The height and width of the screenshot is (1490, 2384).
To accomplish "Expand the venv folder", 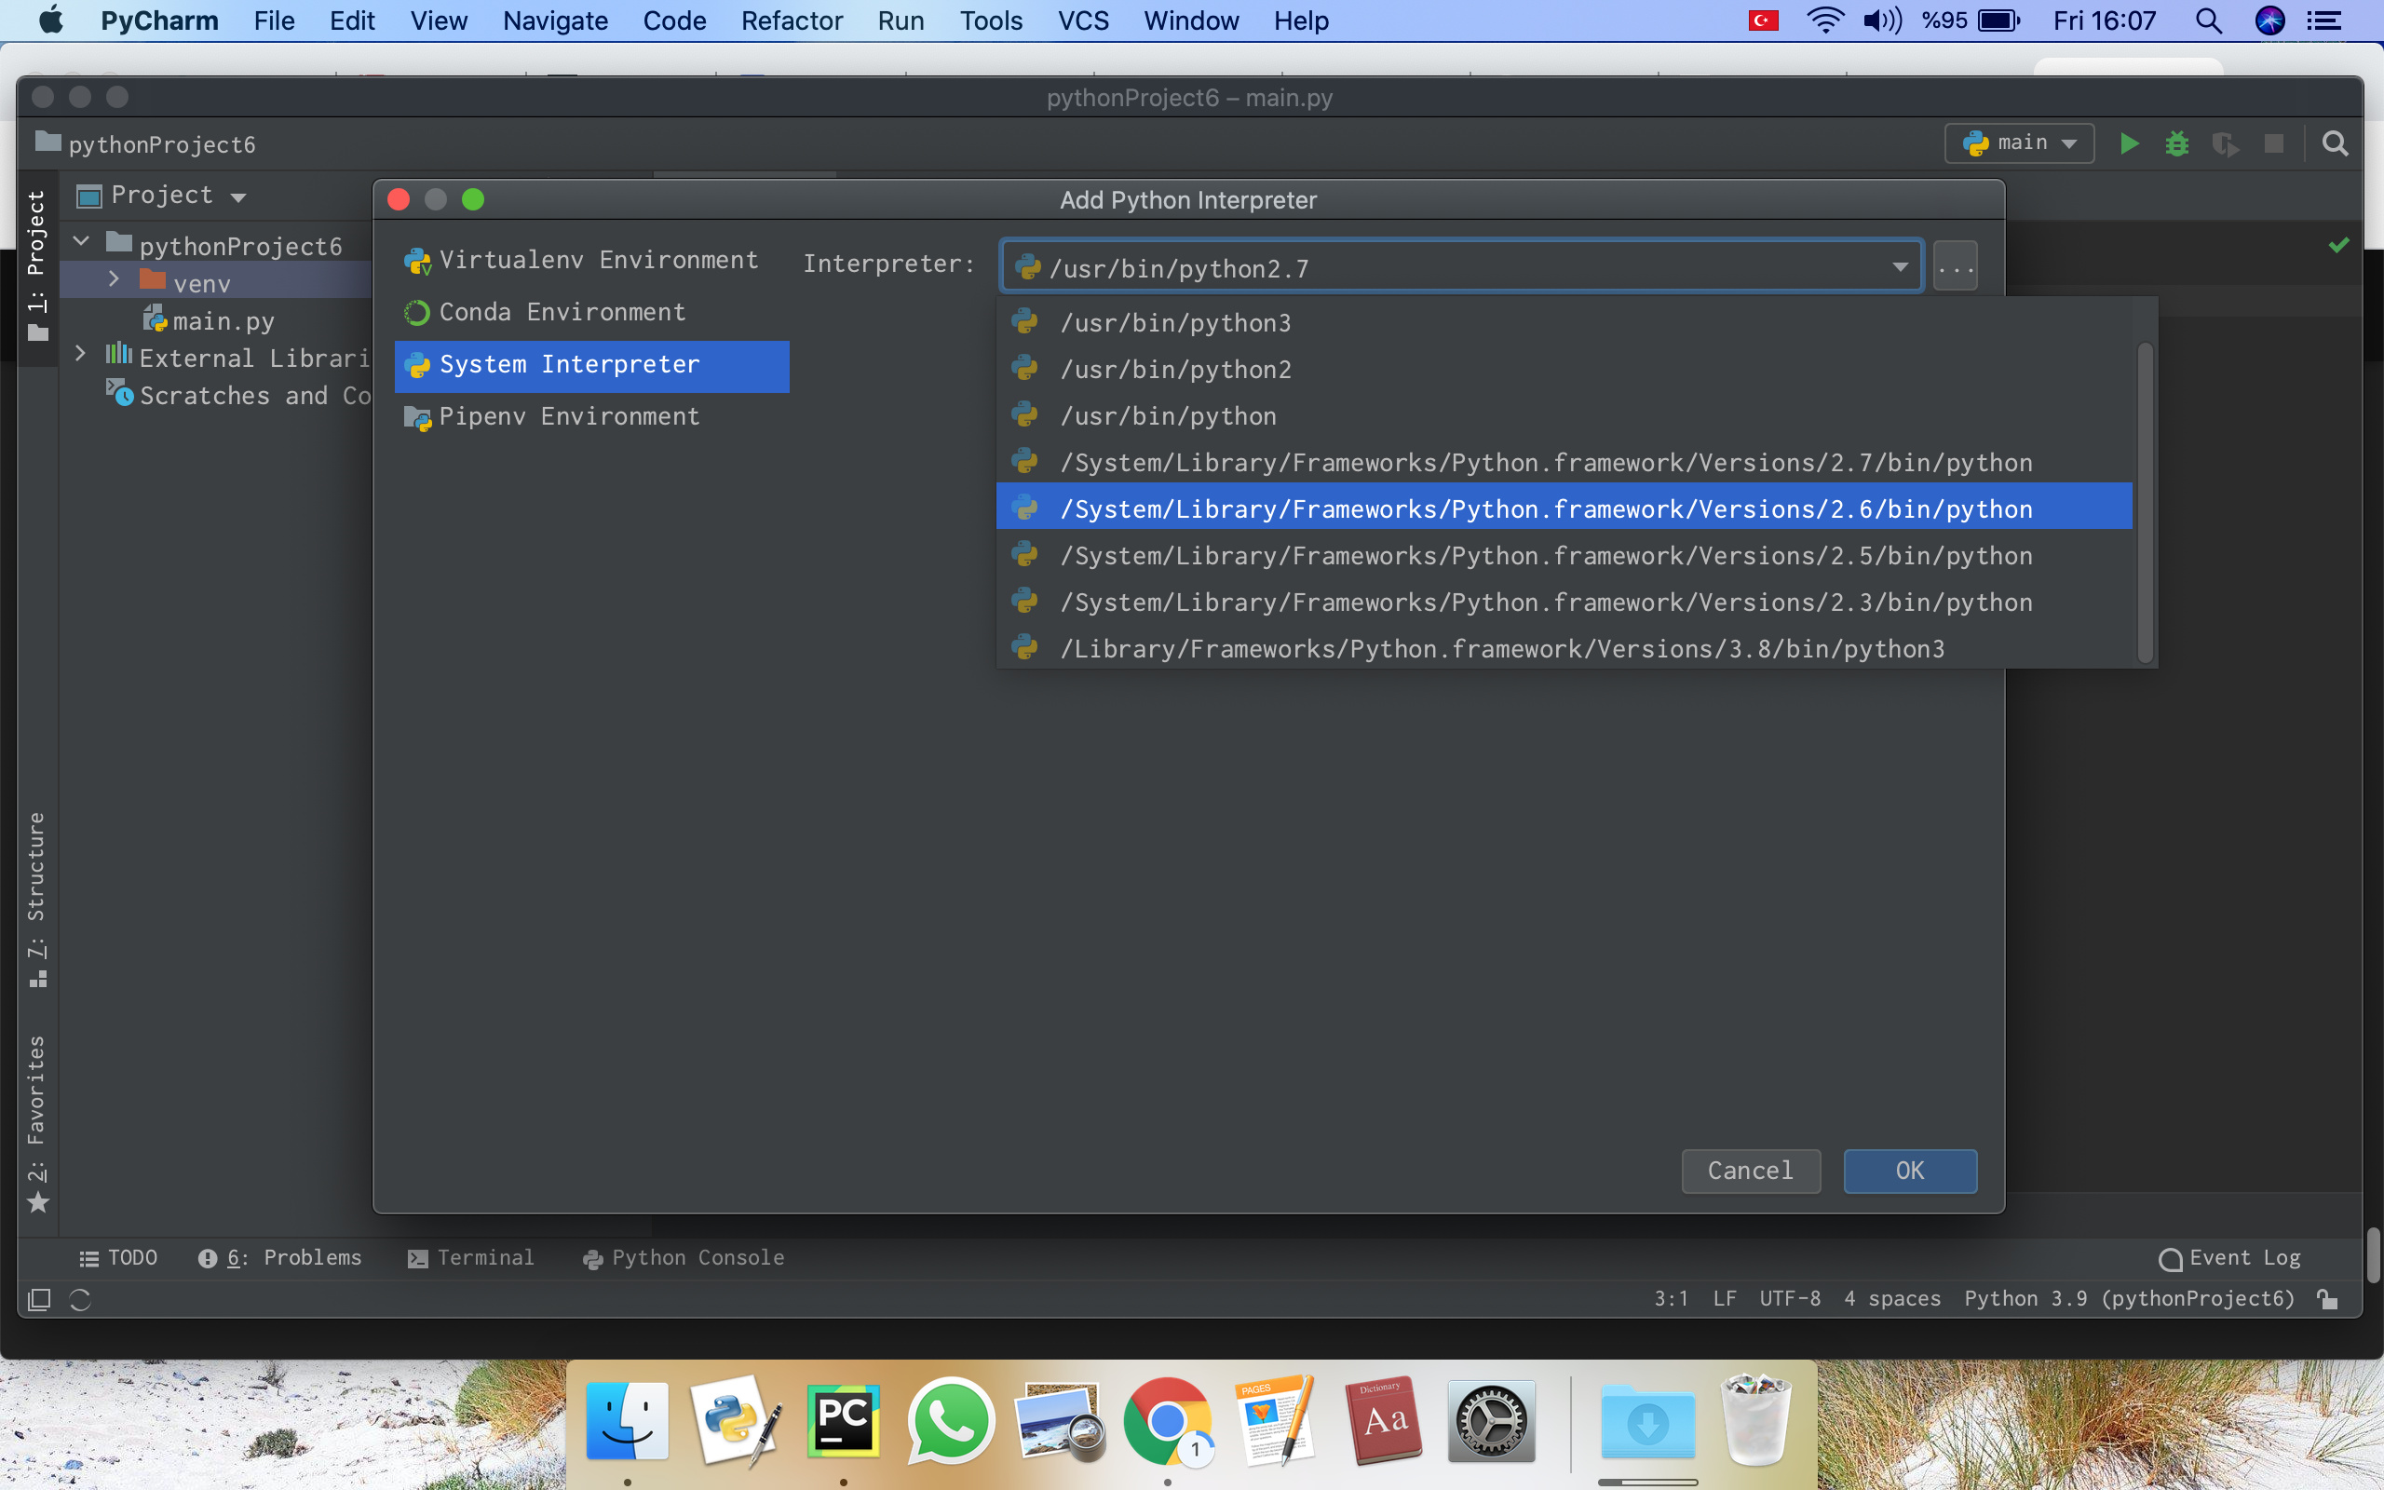I will pos(114,280).
